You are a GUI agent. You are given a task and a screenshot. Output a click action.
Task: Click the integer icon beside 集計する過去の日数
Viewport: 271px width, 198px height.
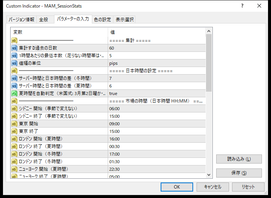click(x=14, y=48)
